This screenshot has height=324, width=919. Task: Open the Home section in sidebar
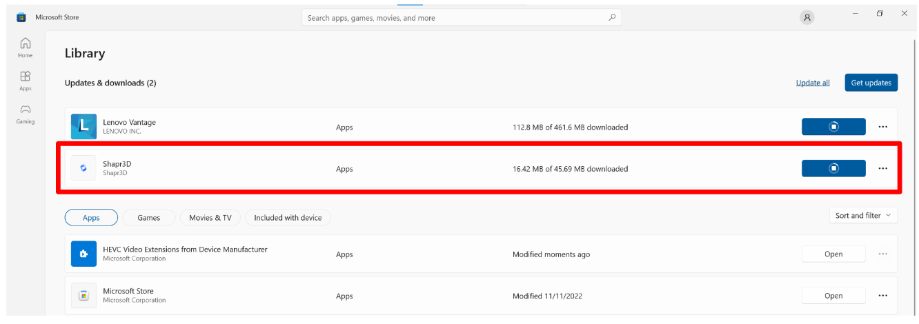tap(26, 47)
